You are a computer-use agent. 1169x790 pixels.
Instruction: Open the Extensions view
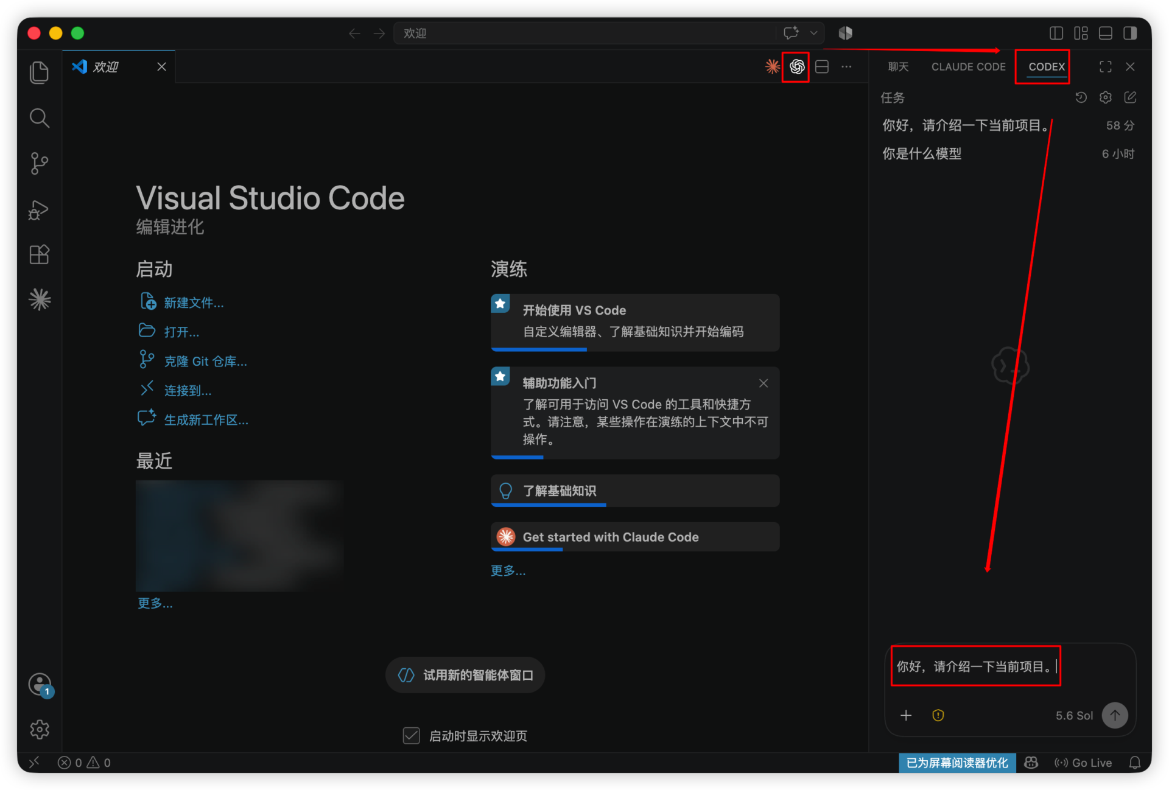click(x=40, y=254)
